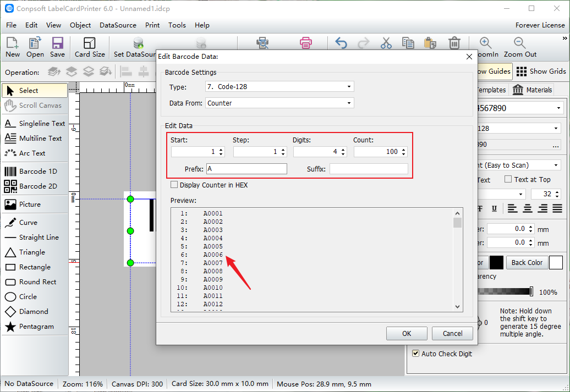Open the Edit menu
The height and width of the screenshot is (392, 570).
click(31, 25)
